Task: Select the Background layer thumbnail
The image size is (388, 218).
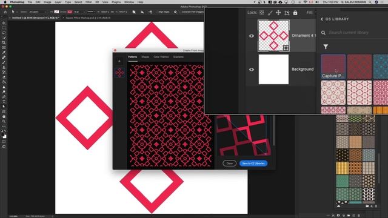Action: pos(273,69)
